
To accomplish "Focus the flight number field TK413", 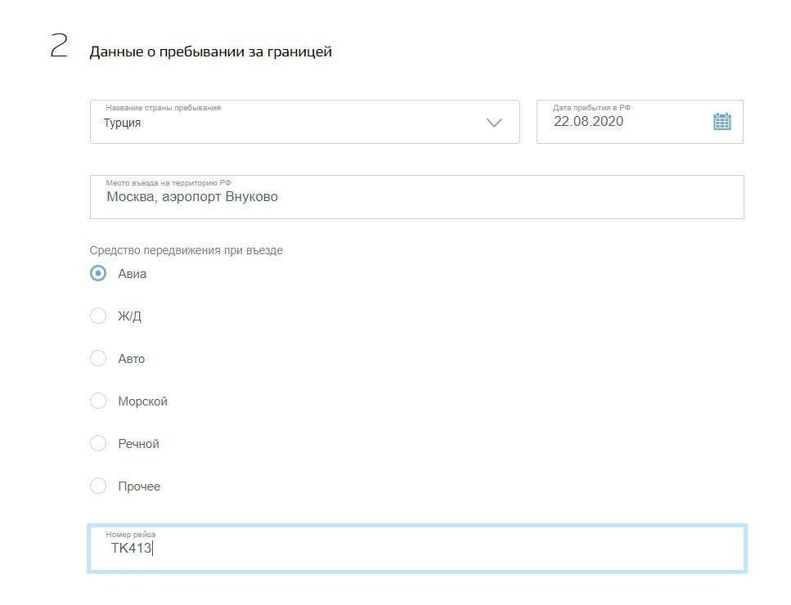I will (416, 548).
